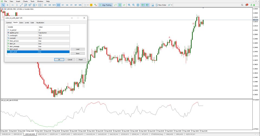The width and height of the screenshot is (260, 136).
Task: Open the Charts menu
Action: click(25, 1)
